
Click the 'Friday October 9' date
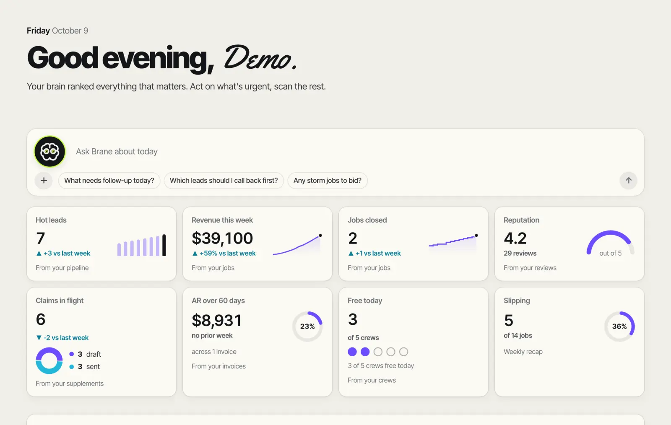(57, 31)
